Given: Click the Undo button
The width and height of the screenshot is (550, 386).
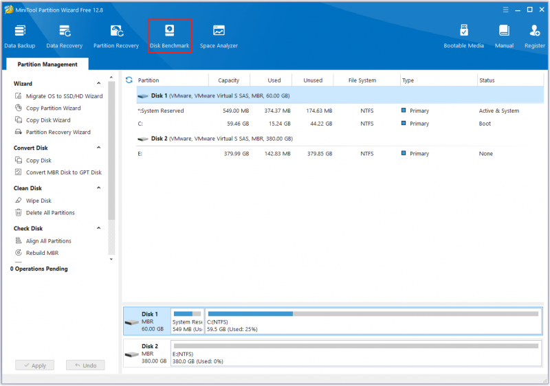Looking at the screenshot, I should (85, 365).
